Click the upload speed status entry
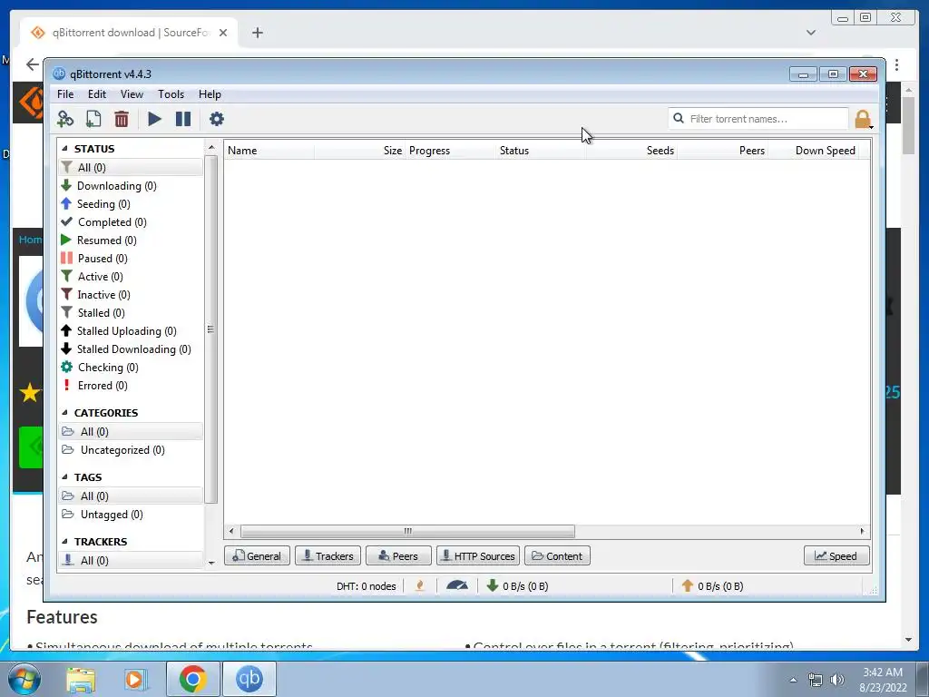This screenshot has height=697, width=929. point(712,586)
